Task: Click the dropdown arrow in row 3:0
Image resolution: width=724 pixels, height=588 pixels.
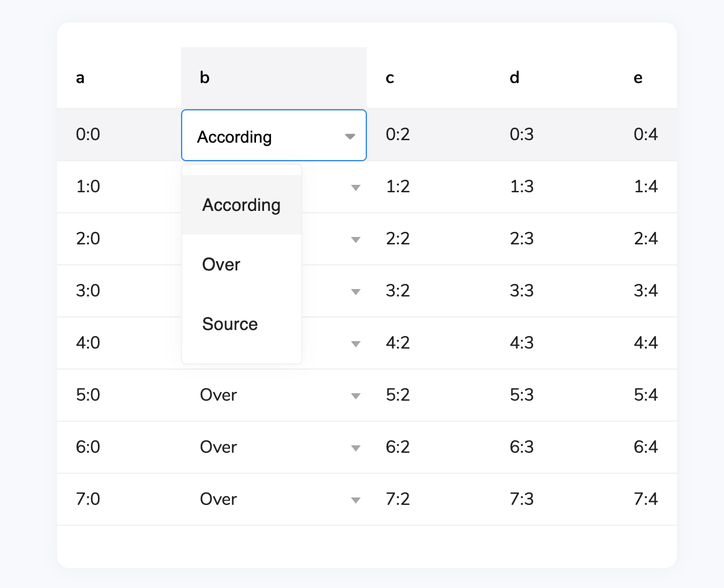Action: click(x=355, y=292)
